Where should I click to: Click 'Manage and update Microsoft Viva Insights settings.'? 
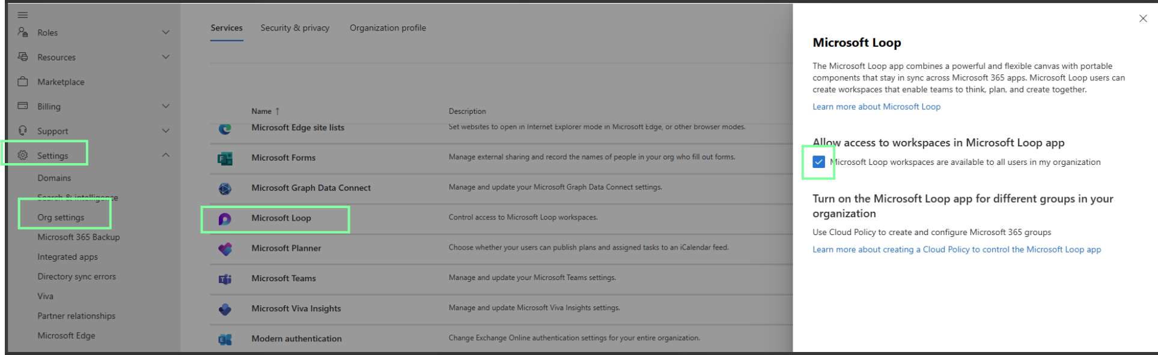tap(534, 308)
